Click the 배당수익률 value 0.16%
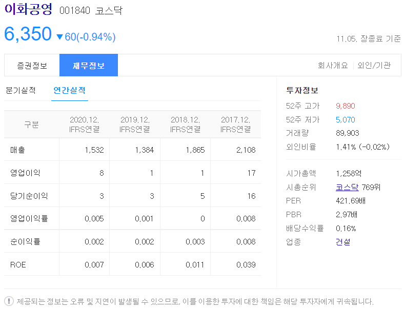 [346, 229]
